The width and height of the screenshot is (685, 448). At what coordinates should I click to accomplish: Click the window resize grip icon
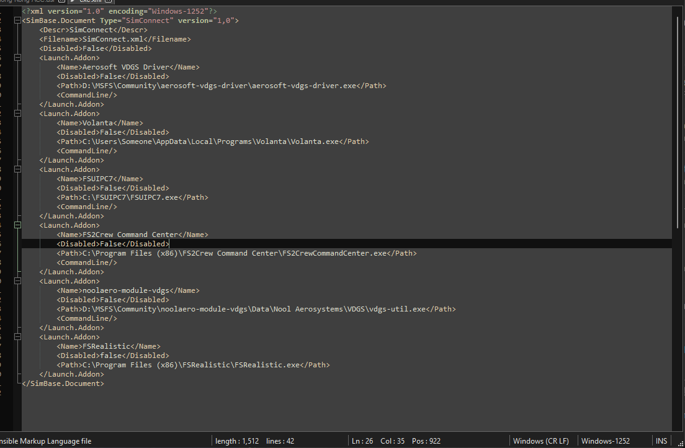[x=680, y=443]
